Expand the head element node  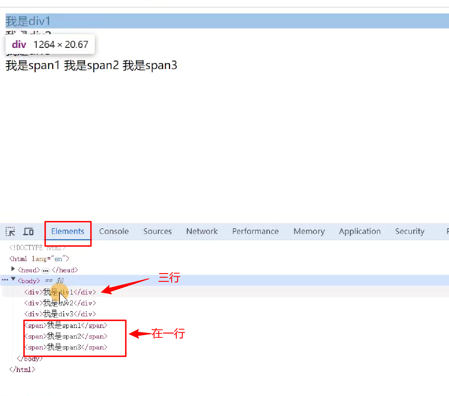(13, 269)
